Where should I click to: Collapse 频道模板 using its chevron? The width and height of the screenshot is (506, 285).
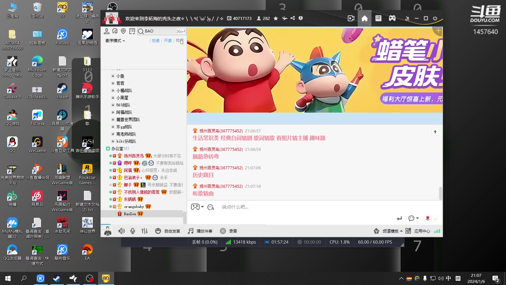tap(402, 231)
